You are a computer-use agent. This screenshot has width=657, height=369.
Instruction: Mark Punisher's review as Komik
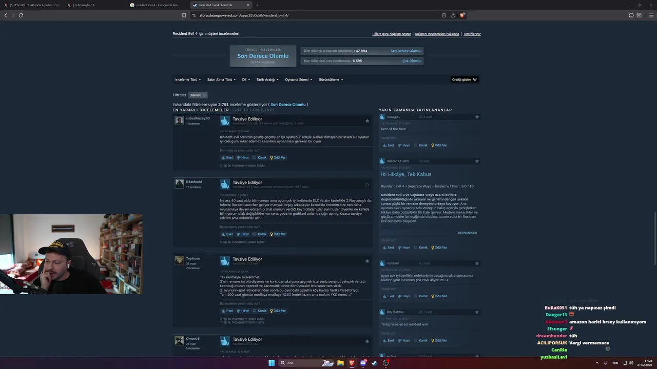tap(421, 296)
